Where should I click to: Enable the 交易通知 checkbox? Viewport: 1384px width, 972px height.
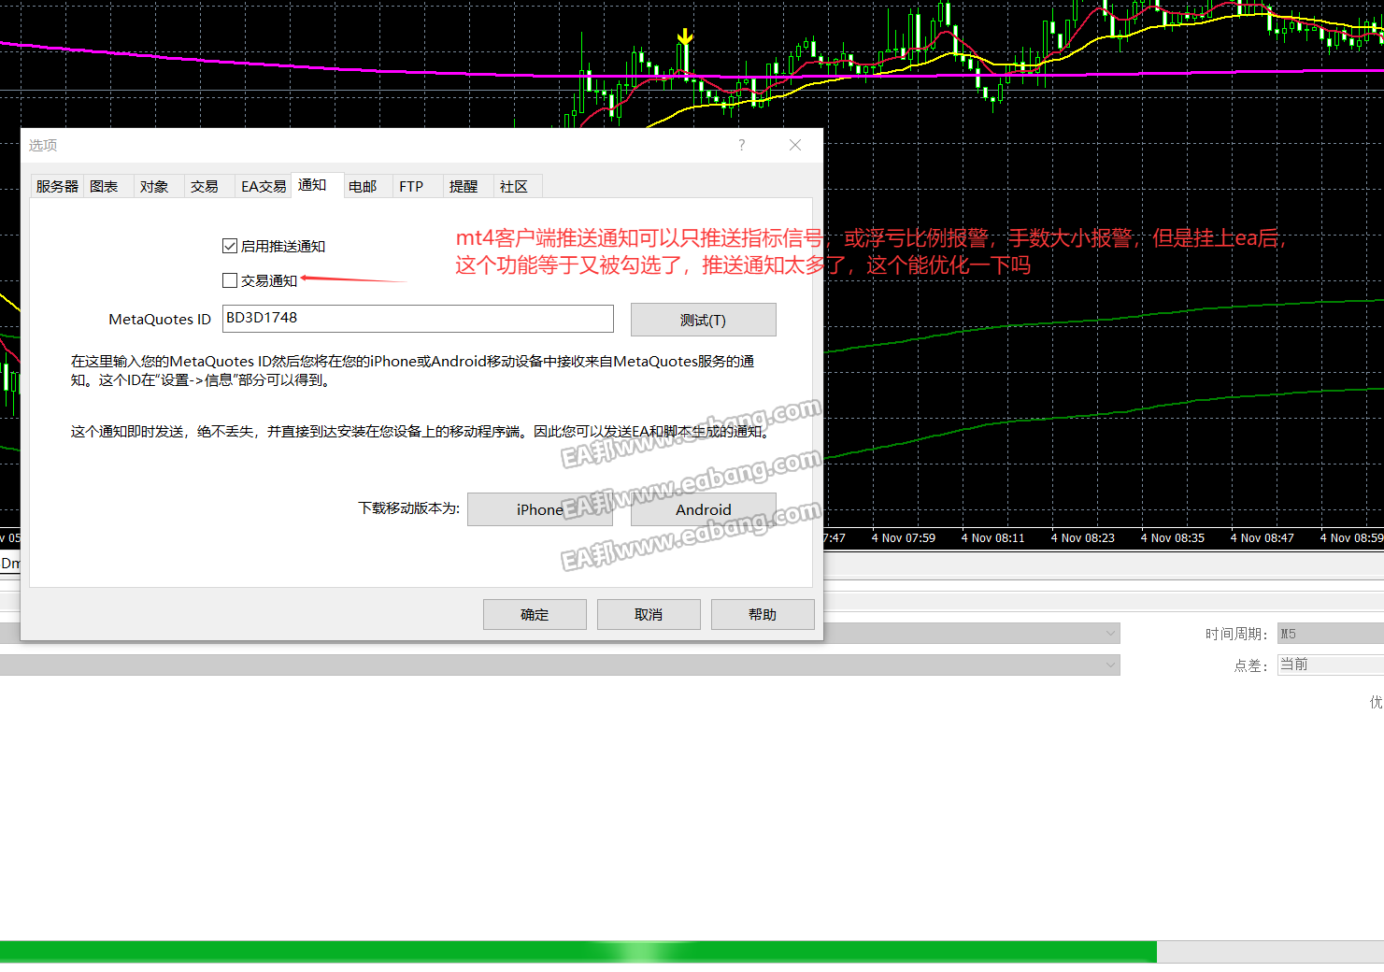[230, 279]
